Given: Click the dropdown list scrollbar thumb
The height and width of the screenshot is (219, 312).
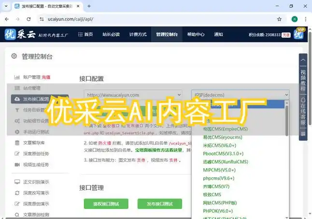Looking at the screenshot, I should tap(287, 120).
